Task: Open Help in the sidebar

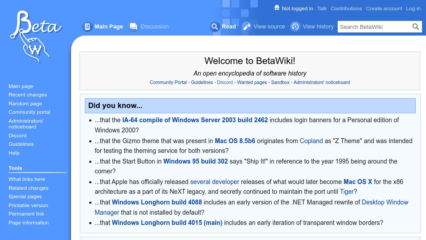Action: point(14,153)
